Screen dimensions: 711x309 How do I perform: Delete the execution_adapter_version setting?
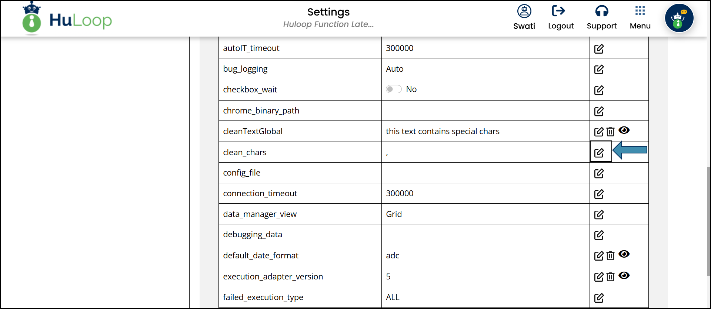coord(610,277)
